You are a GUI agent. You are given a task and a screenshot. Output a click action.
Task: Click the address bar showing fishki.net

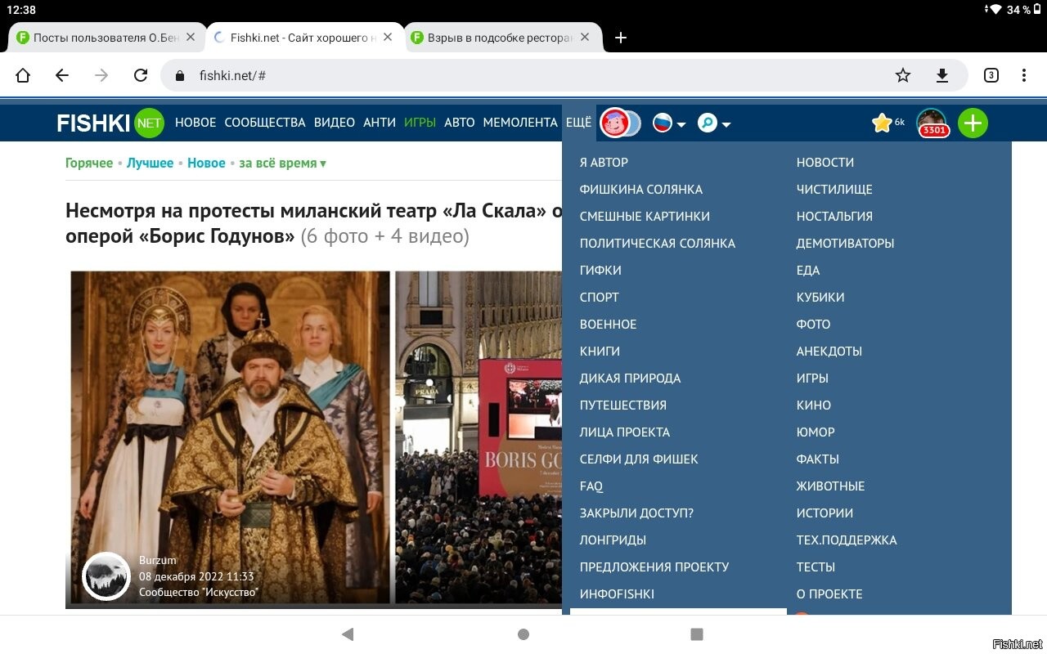(x=532, y=75)
